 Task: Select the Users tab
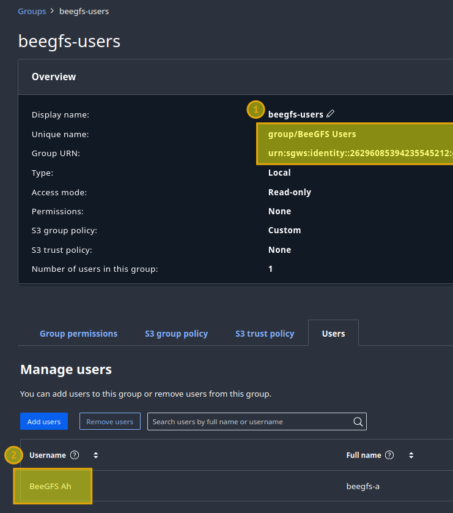pyautogui.click(x=333, y=334)
